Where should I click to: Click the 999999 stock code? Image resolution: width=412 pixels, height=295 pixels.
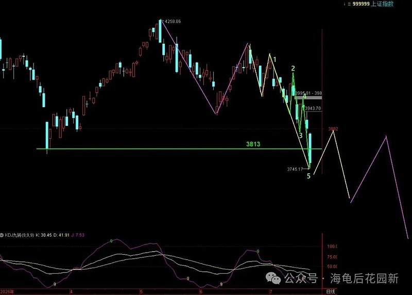pyautogui.click(x=361, y=4)
